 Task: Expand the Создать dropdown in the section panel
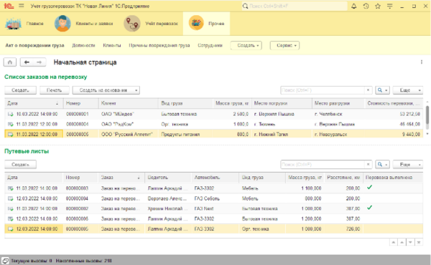tap(246, 46)
